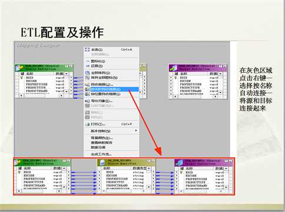Select EXCODE row in red-boxed target table
Screen dimensions: 285x212
(x=201, y=176)
